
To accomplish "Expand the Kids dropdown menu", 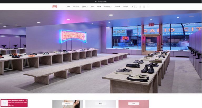I will (99, 7).
